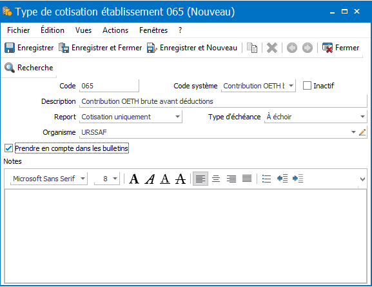Viewport: 372px width, 287px height.
Task: Open the Code système dropdown
Action: [x=291, y=86]
